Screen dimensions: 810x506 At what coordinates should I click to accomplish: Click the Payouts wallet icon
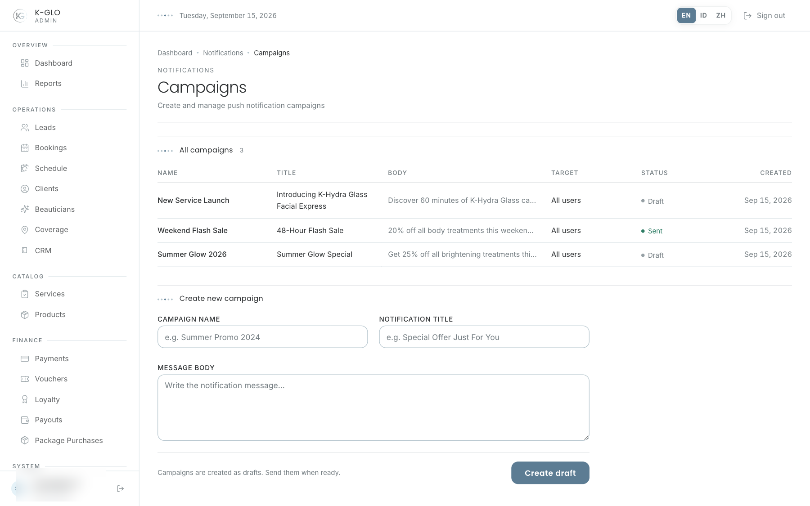(25, 420)
